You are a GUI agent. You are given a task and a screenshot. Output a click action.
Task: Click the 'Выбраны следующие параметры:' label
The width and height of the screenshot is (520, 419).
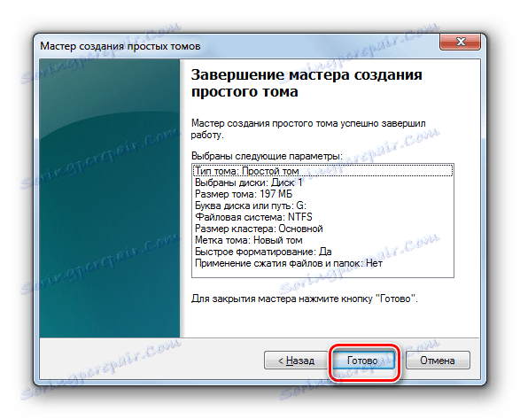(x=267, y=156)
